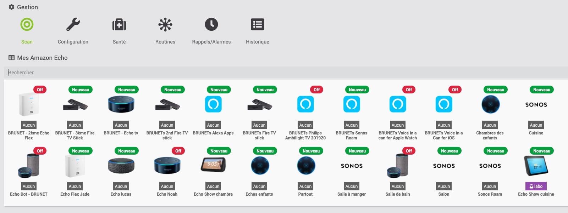Click Aucun tag under BRUNET - Echo tv
The height and width of the screenshot is (213, 568).
click(x=121, y=125)
